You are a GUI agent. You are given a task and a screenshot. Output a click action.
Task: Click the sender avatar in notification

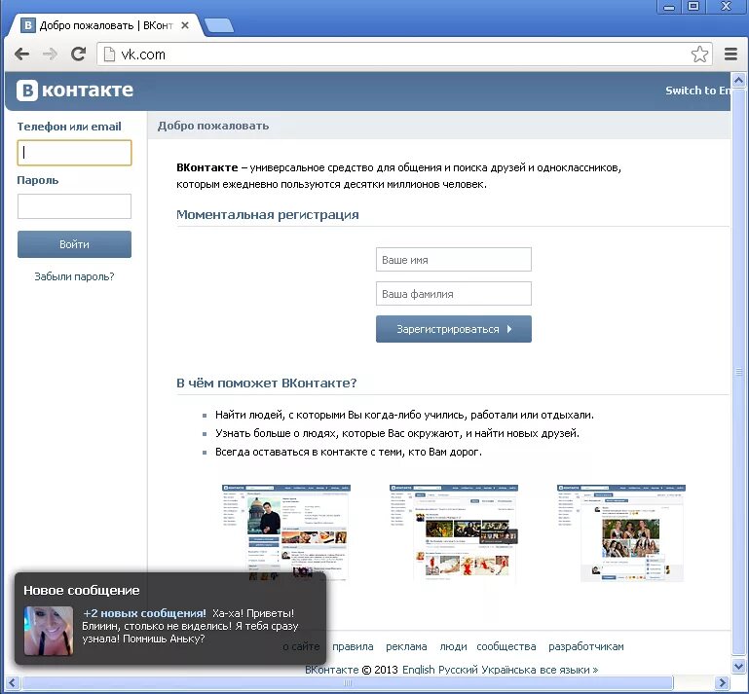(49, 631)
